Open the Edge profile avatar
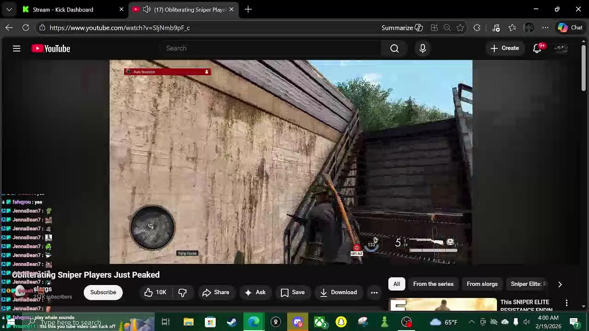The width and height of the screenshot is (589, 331). pyautogui.click(x=529, y=28)
